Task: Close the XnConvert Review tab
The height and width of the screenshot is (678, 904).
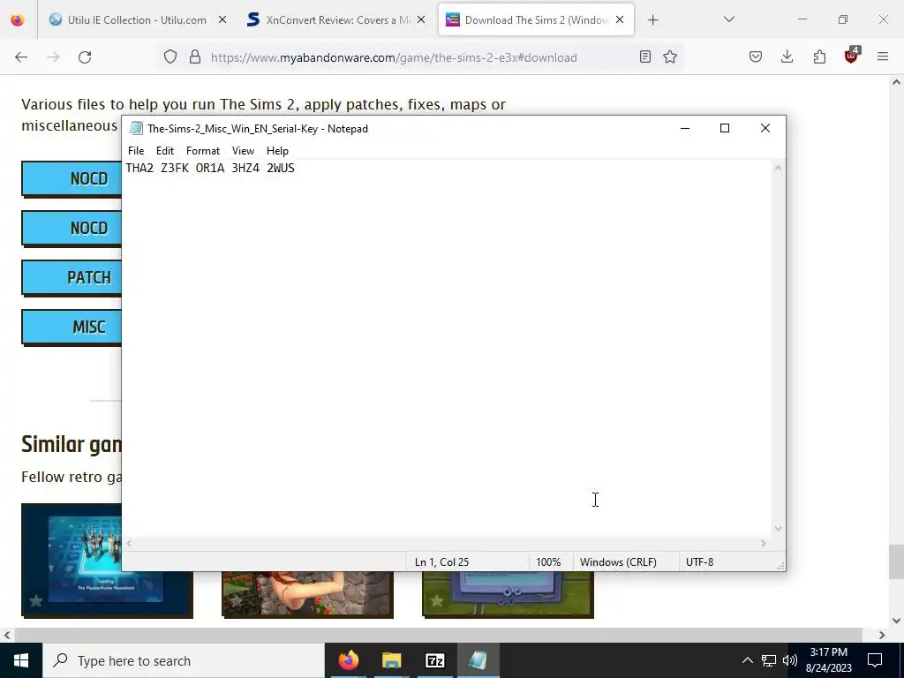Action: tap(421, 19)
